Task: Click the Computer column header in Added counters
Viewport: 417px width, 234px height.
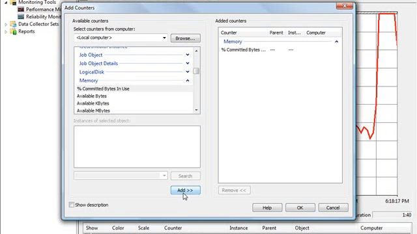Action: click(x=315, y=32)
